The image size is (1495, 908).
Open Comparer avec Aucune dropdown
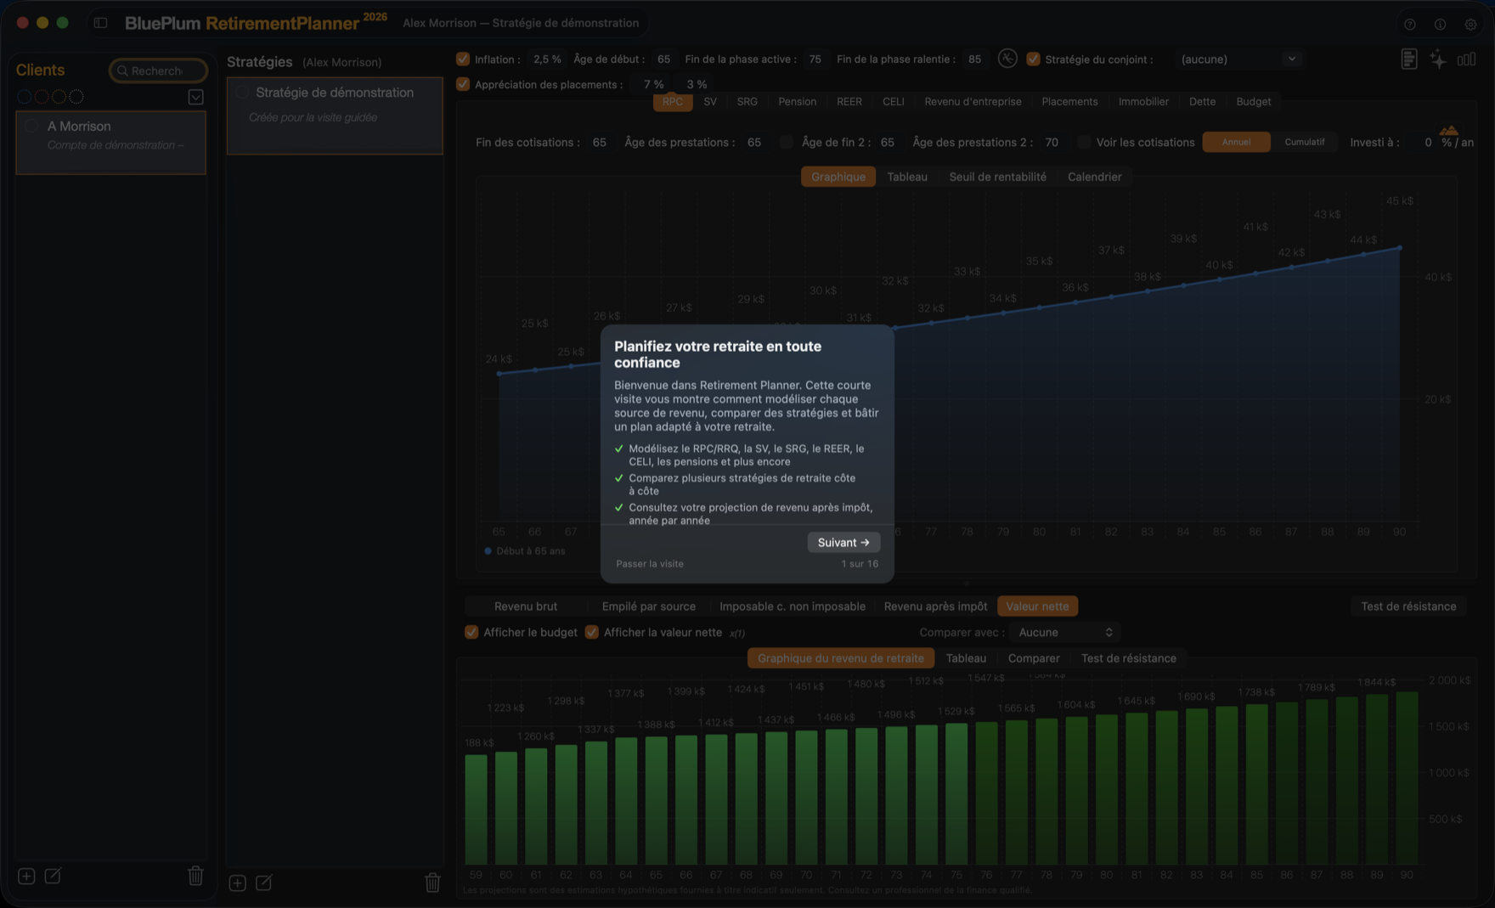pyautogui.click(x=1065, y=633)
